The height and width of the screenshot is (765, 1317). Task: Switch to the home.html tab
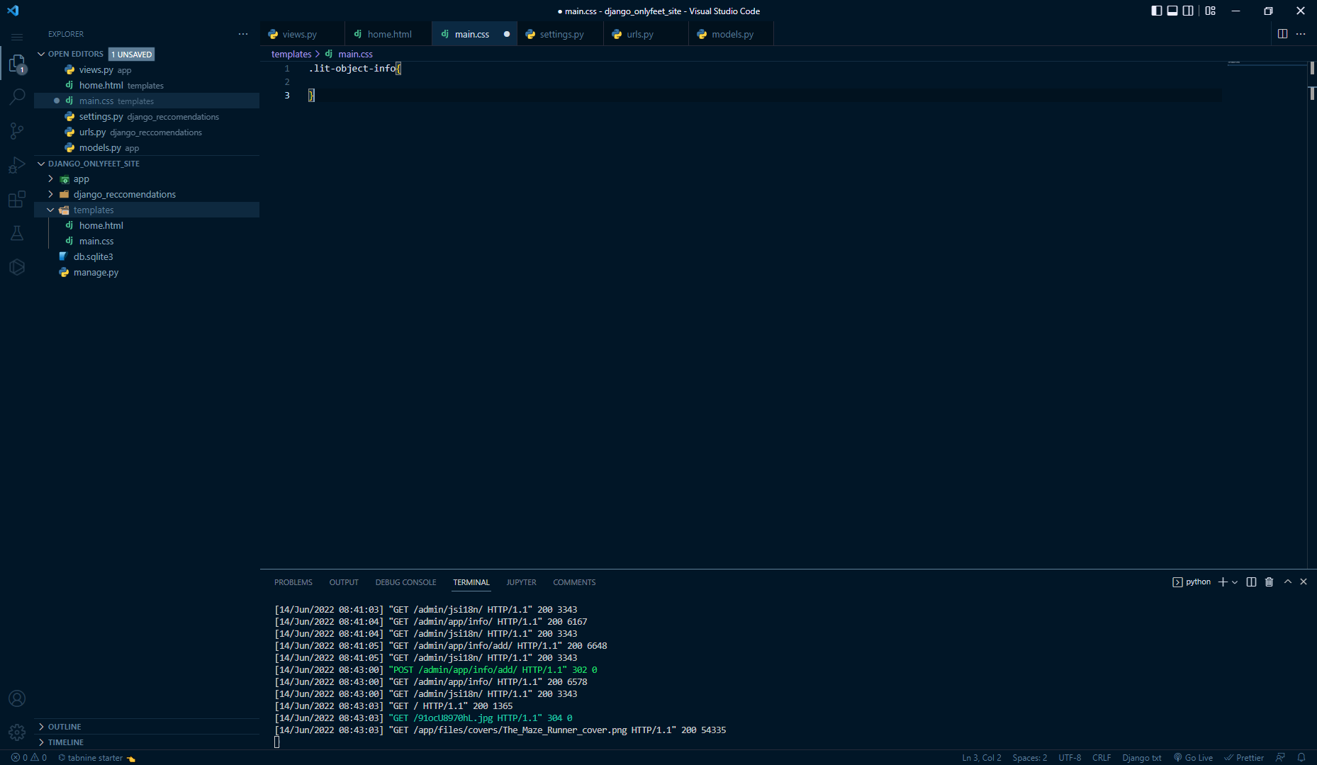click(388, 34)
